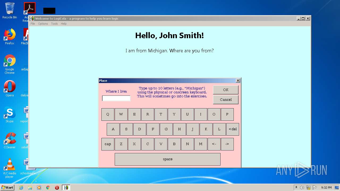This screenshot has width=340, height=191.
Task: Tap the H key on onscreen keyboard
Action: coord(180,129)
